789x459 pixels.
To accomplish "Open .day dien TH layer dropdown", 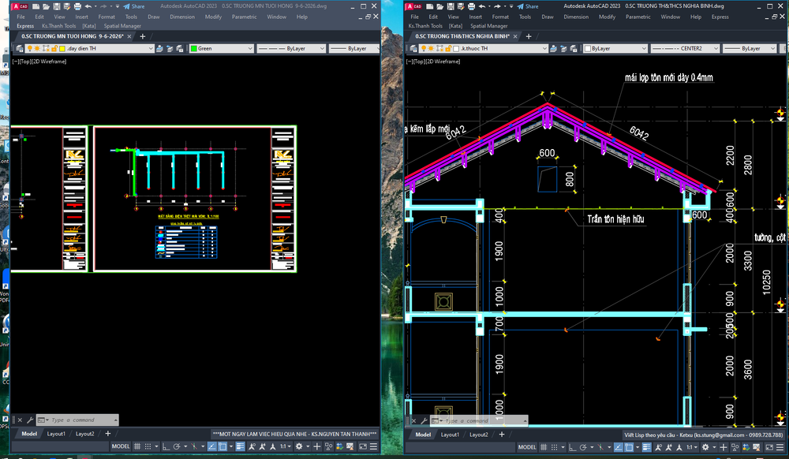I will 151,49.
